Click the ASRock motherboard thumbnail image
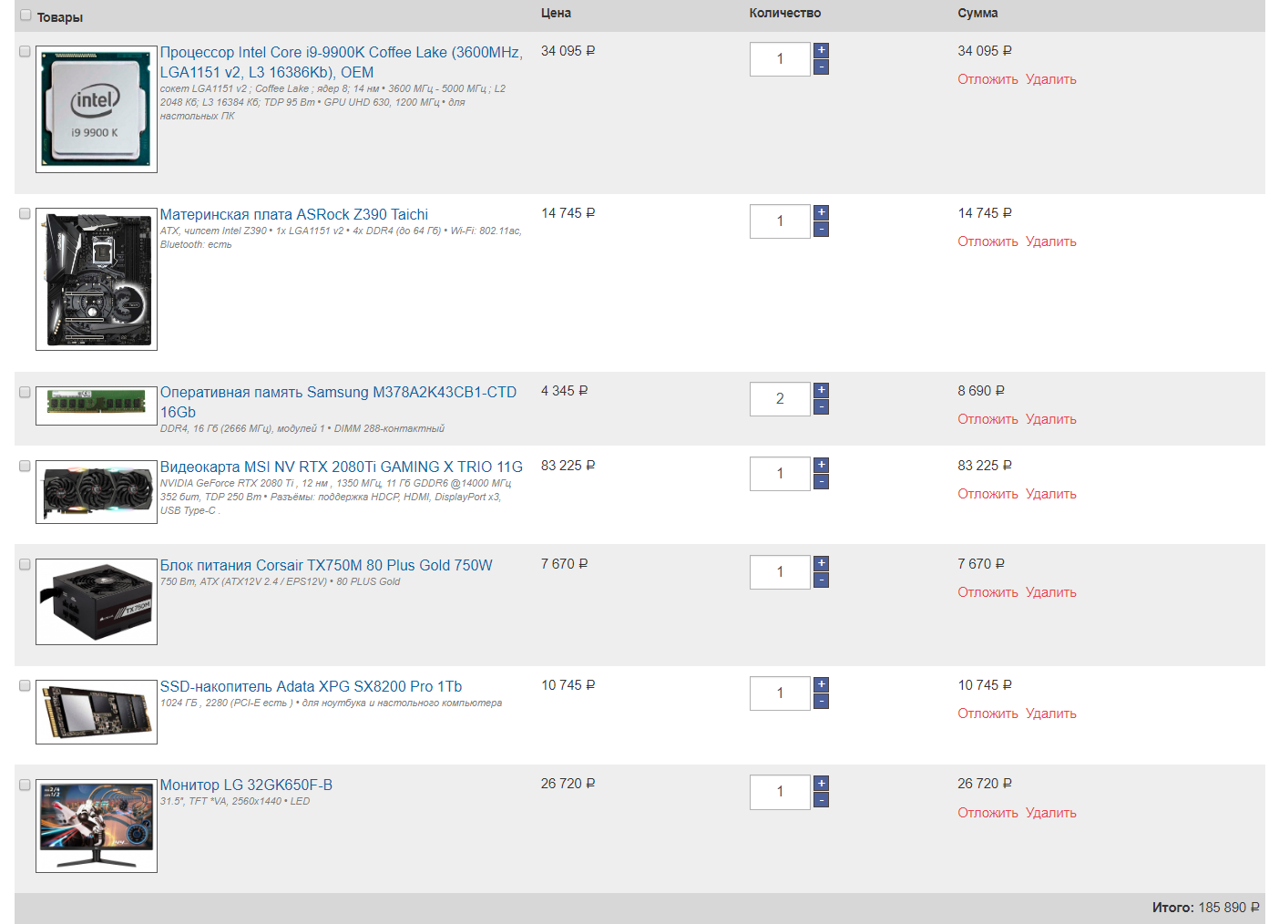Viewport: 1279px width, 924px height. (97, 279)
